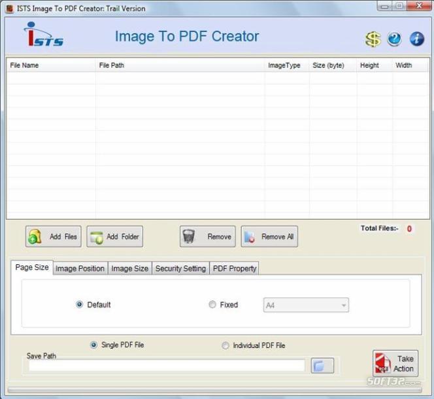Close the Image To PDF Creator window
Screen dimensions: 434x399
419,6
